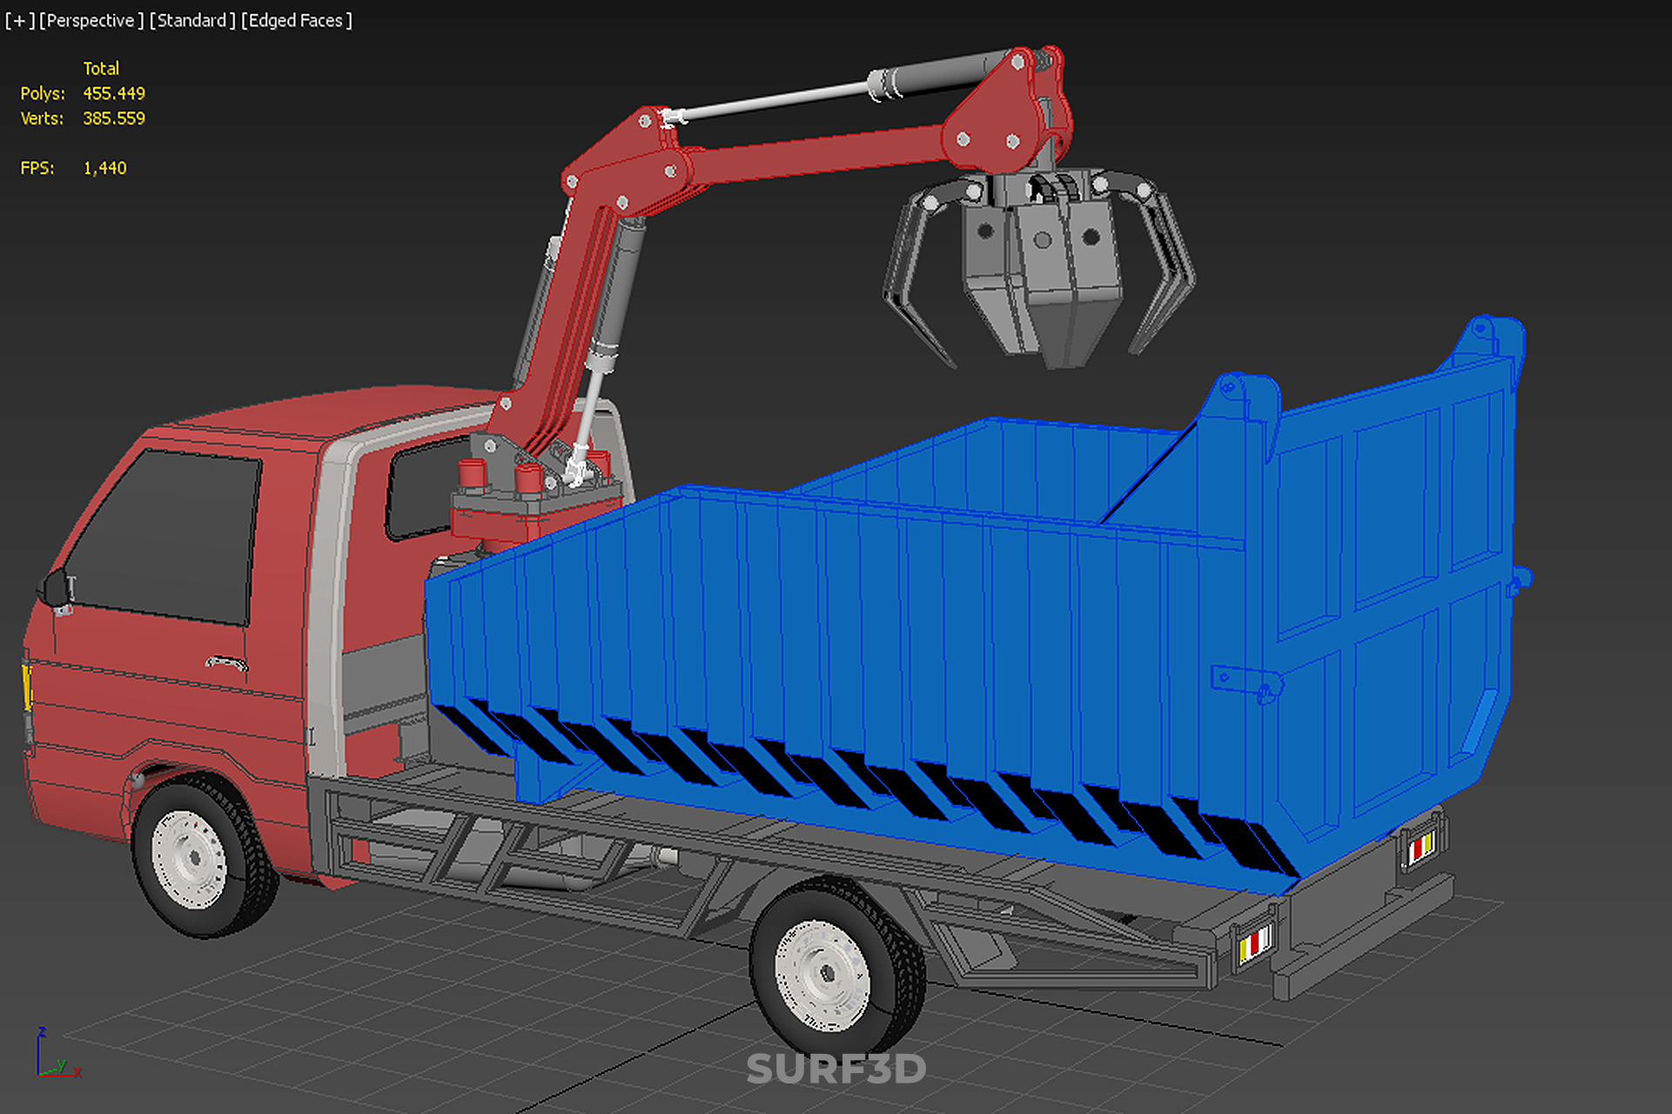Open the Edged Faces per-view menu

[296, 20]
